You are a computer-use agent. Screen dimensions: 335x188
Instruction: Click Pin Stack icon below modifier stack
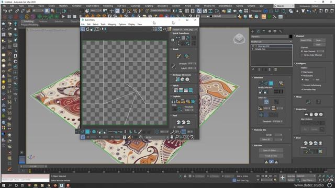coord(253,69)
